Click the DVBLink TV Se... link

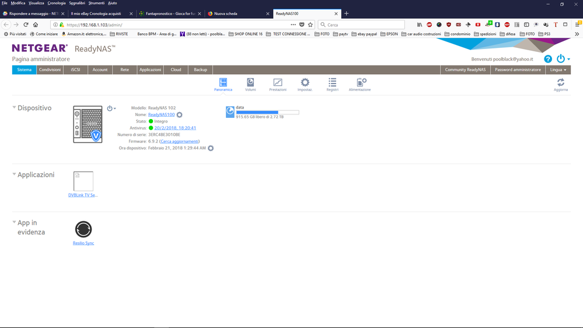pyautogui.click(x=83, y=195)
